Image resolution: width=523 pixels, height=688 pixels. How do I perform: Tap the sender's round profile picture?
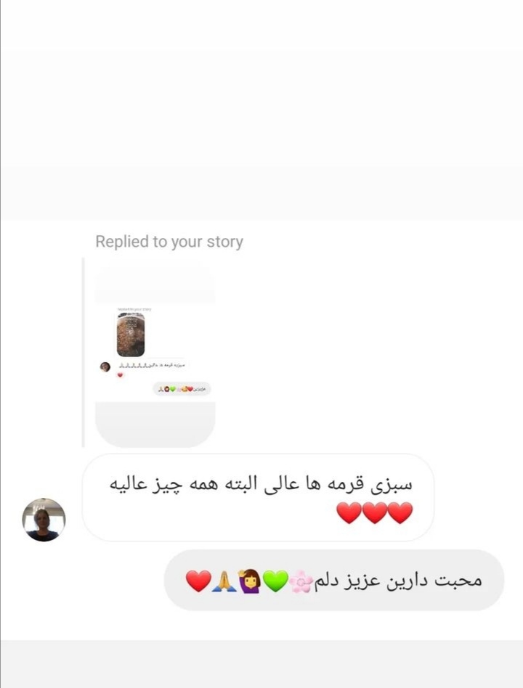coord(44,520)
